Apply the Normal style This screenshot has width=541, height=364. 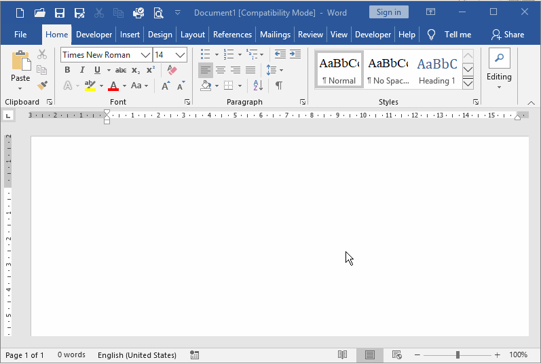coord(339,70)
